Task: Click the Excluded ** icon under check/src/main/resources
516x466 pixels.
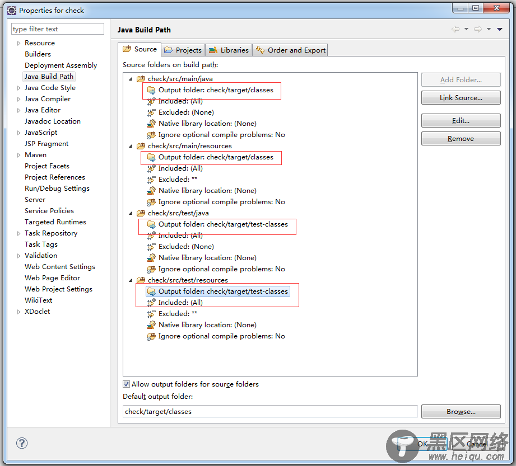Action: point(151,180)
